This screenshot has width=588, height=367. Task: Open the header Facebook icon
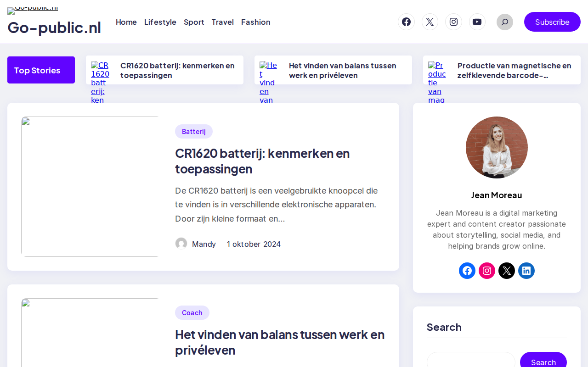coord(406,22)
